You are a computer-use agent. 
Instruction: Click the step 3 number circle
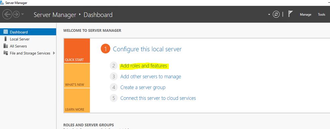pyautogui.click(x=114, y=77)
